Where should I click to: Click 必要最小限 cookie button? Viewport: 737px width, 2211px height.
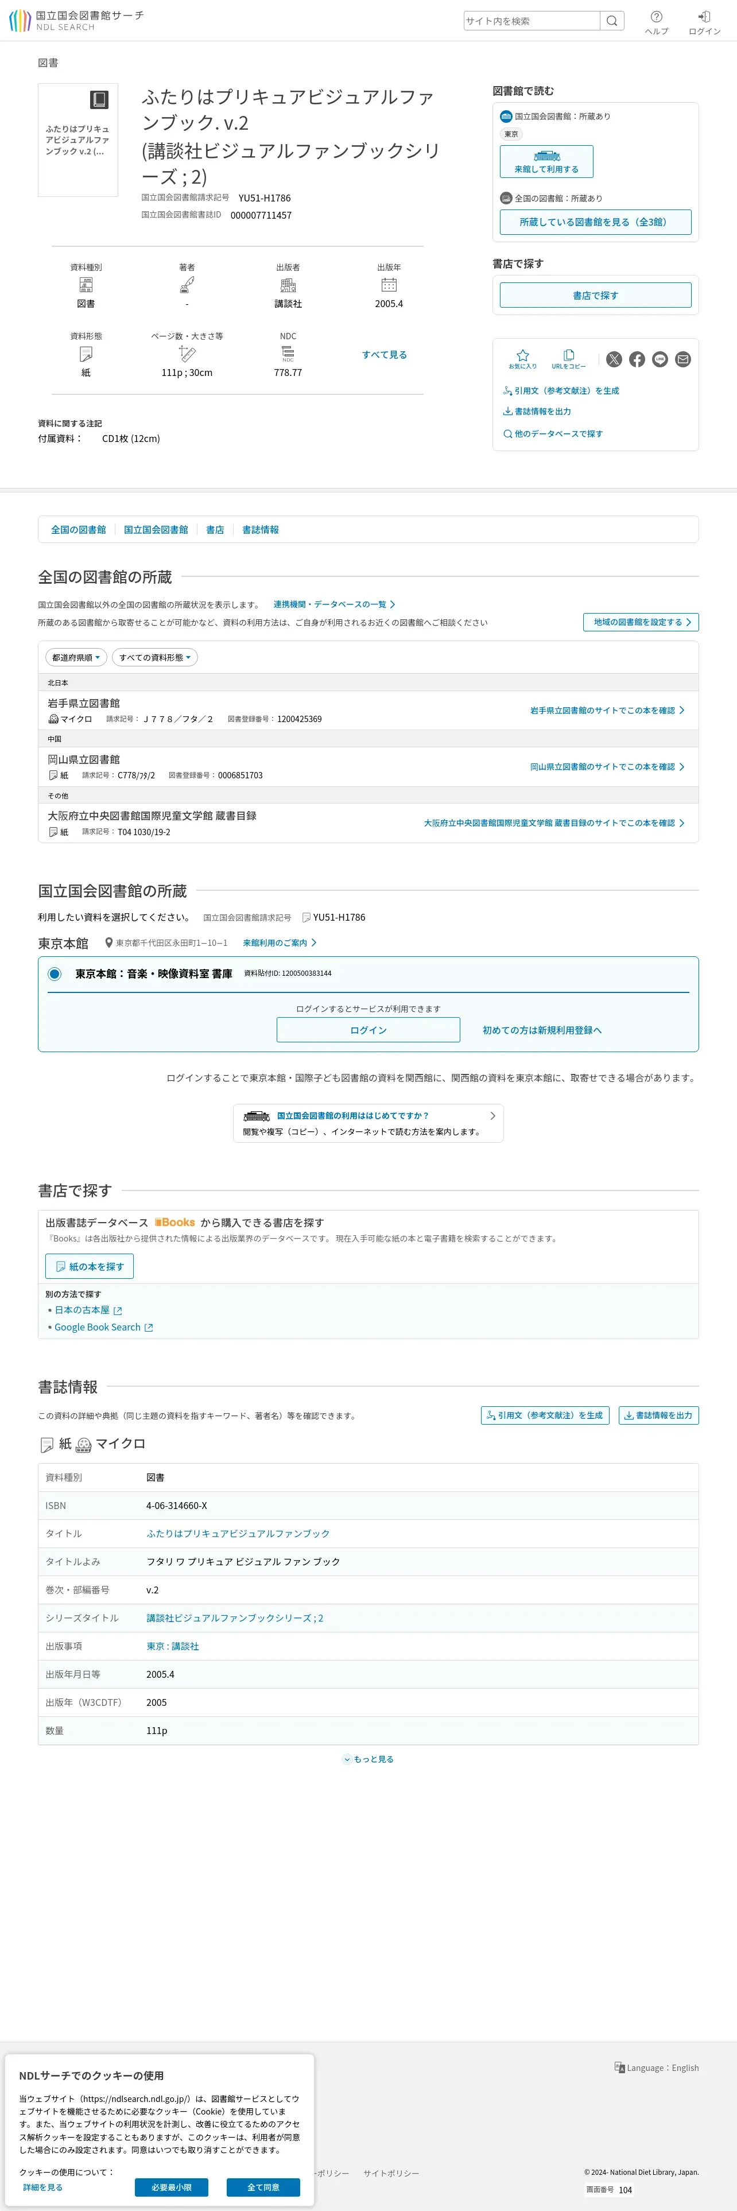click(172, 2187)
